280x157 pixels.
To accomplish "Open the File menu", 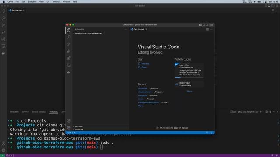I will (x=17, y=2).
